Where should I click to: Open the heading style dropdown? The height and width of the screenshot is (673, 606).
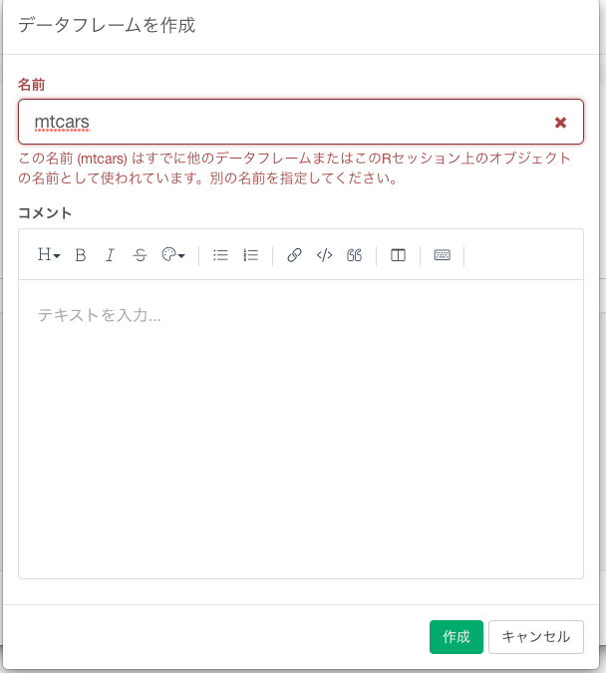click(x=49, y=255)
